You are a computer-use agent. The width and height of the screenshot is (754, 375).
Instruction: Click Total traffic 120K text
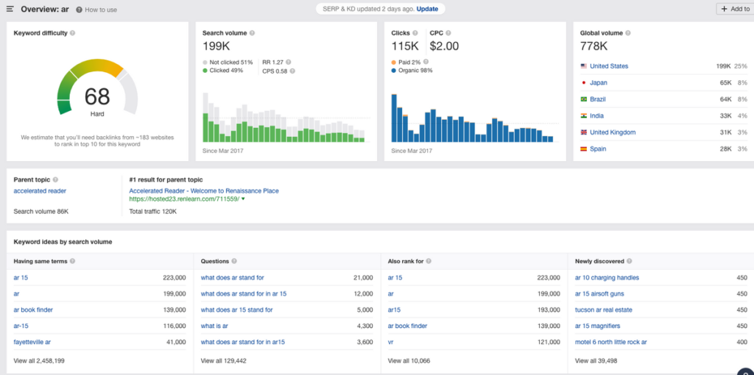click(x=153, y=211)
